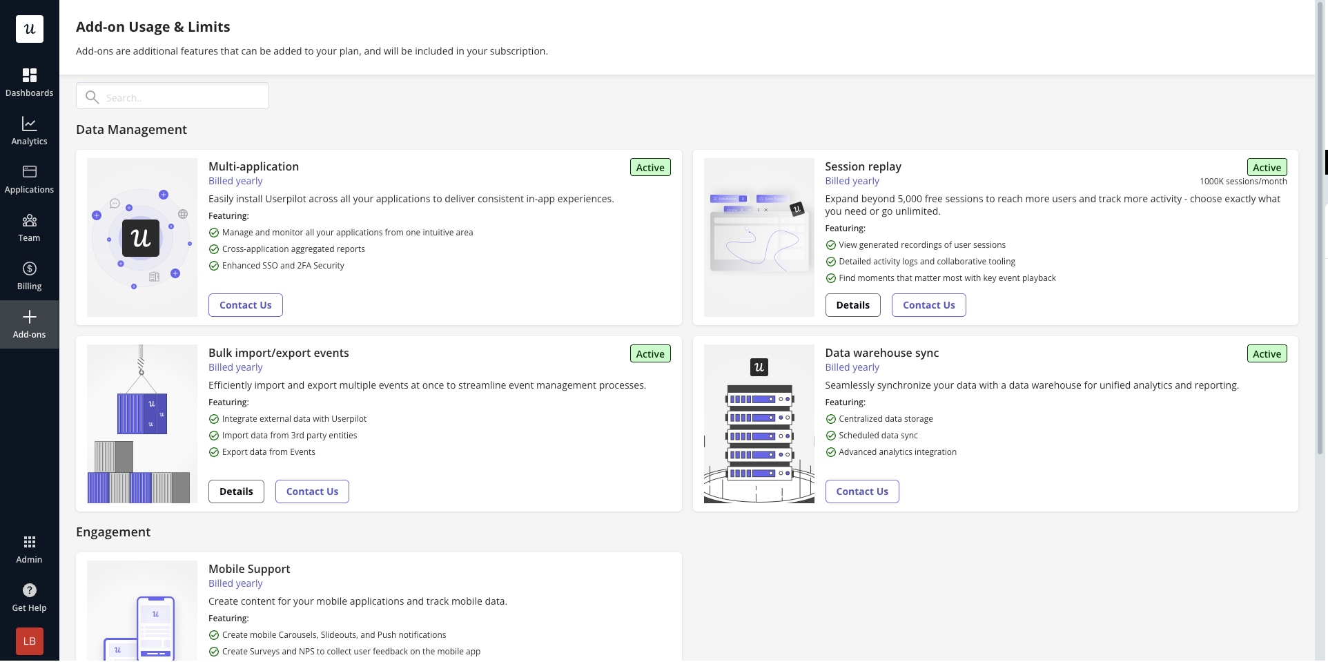Click the Multi-application illustration thumbnail
1328x662 pixels.
tap(142, 237)
